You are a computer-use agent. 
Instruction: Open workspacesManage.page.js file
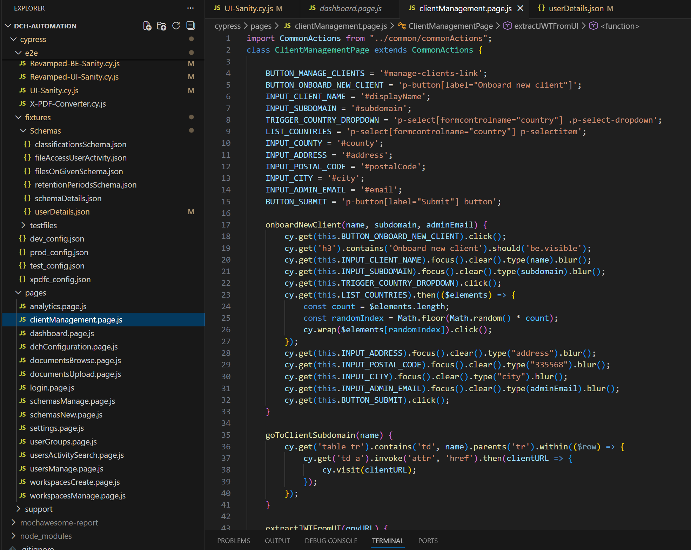[78, 496]
